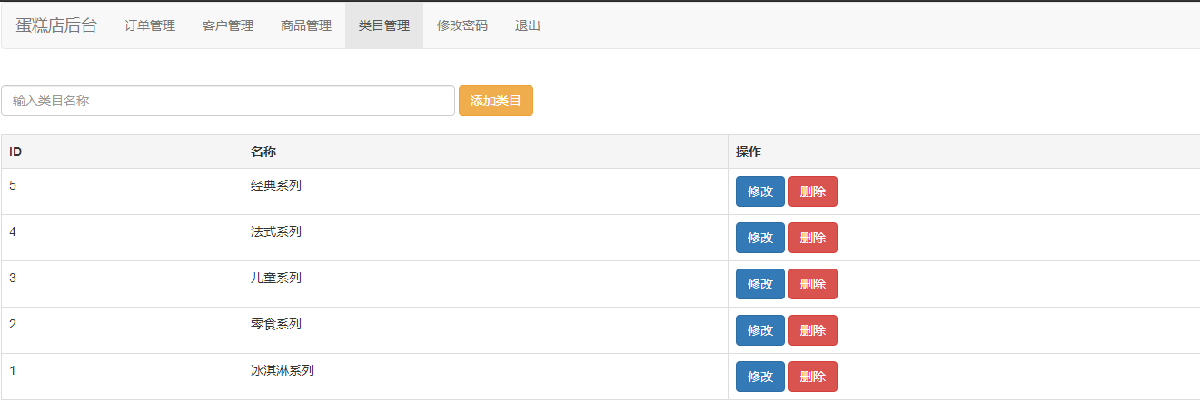Click the orange 添加类目 button
1200x411 pixels.
click(496, 101)
